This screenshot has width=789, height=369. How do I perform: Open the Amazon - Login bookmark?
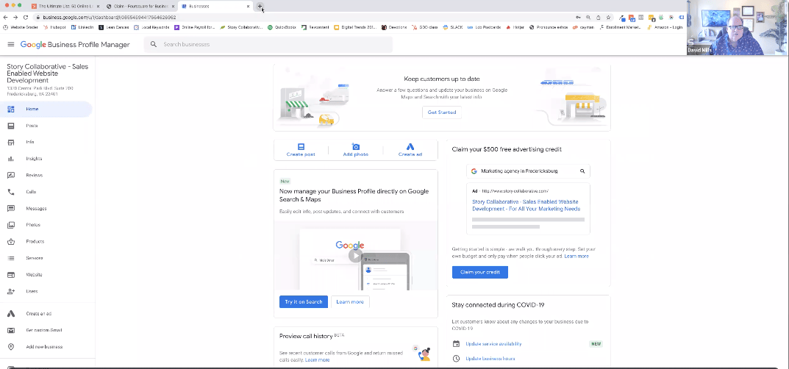pos(665,27)
